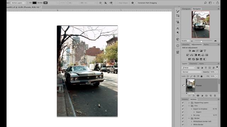Open the layer filter Kind dropdown

click(x=189, y=68)
